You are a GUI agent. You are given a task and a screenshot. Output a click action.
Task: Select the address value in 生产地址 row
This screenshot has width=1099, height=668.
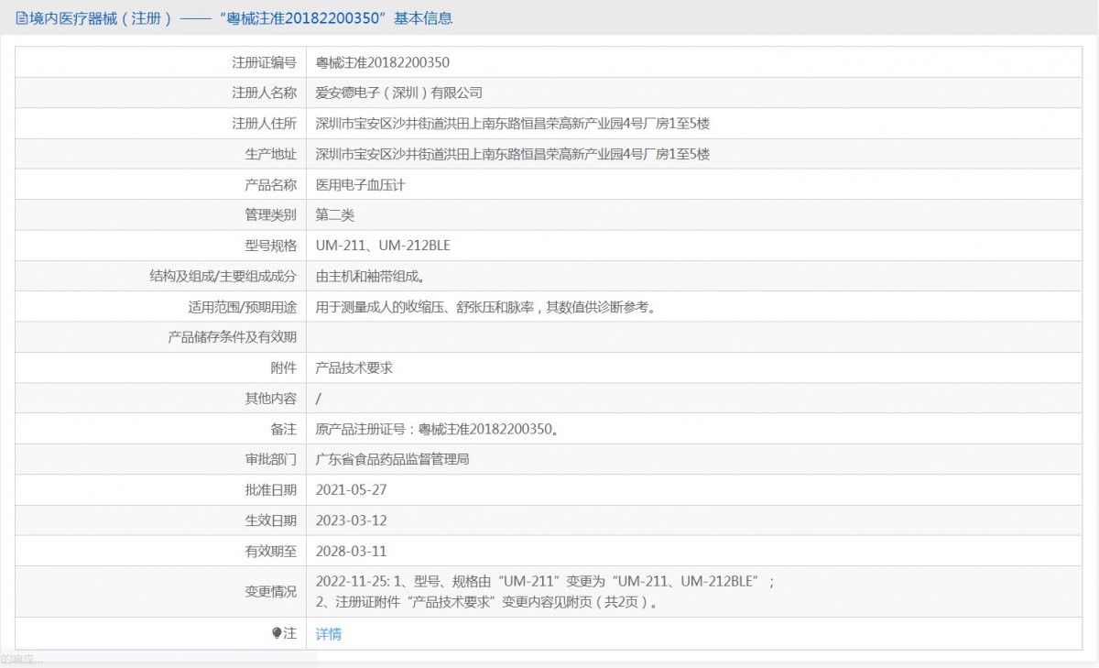coord(513,154)
